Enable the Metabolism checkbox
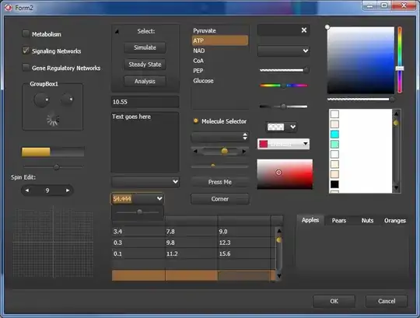Image resolution: width=420 pixels, height=318 pixels. point(26,33)
